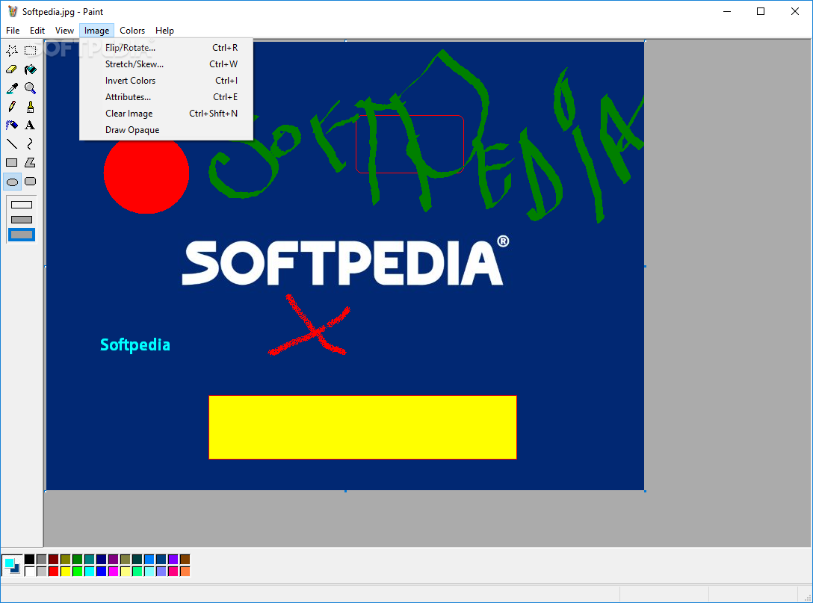Select the dark gray swatch

coord(42,560)
